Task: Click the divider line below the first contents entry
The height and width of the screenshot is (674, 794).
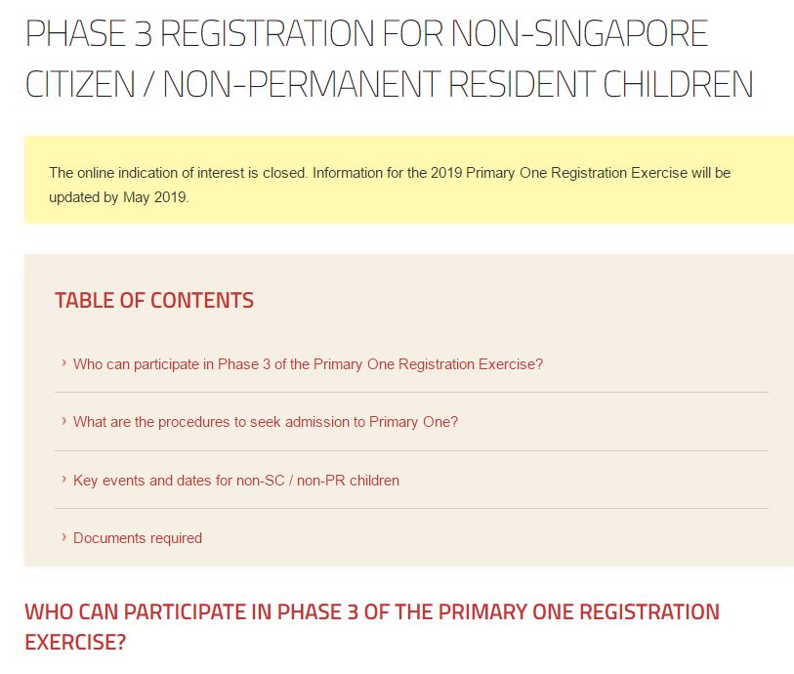Action: pyautogui.click(x=411, y=393)
